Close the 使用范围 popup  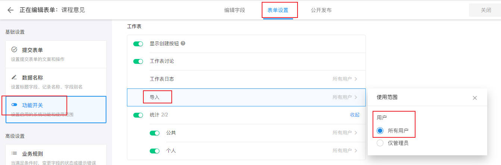475,98
